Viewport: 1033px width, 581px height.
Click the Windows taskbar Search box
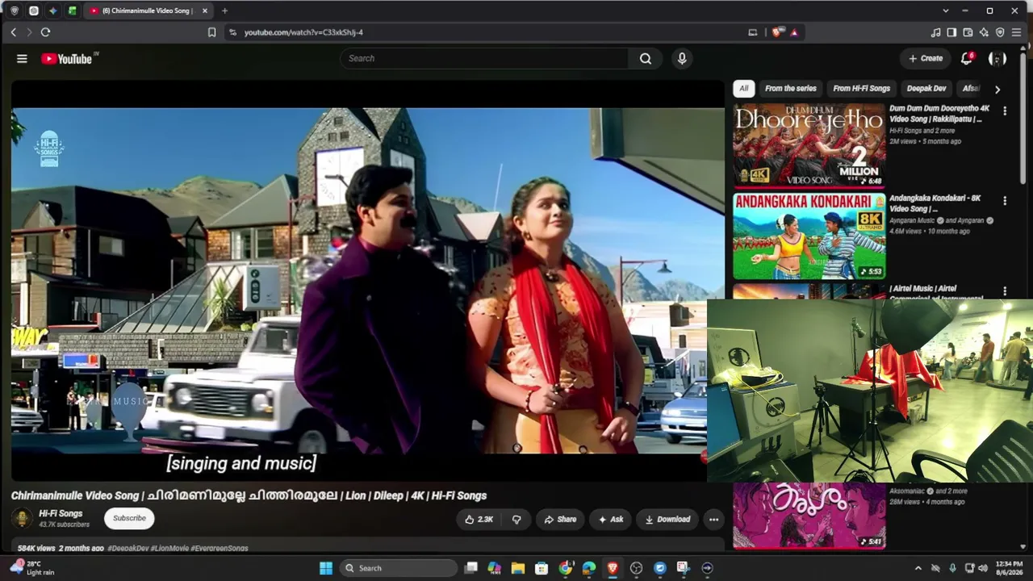[399, 568]
